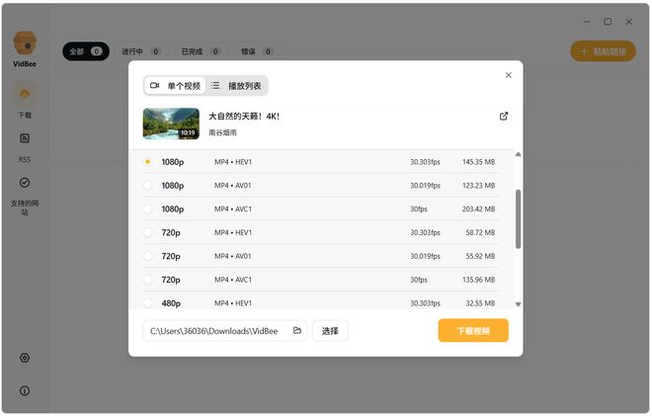Show the 进行中 downloads filter

140,51
